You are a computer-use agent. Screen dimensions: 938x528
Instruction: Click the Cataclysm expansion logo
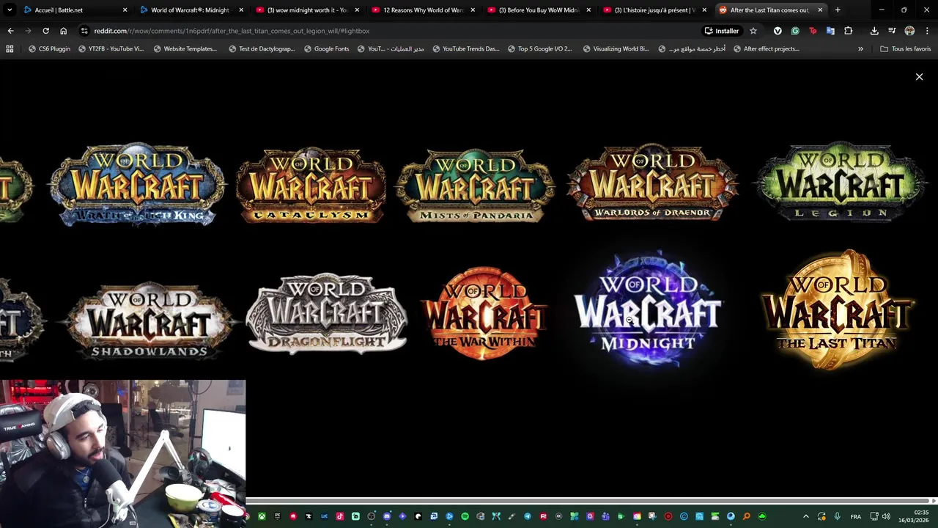click(311, 186)
